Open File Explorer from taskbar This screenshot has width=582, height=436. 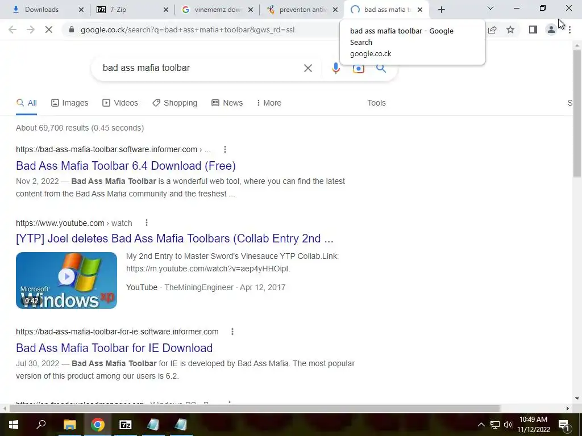(x=69, y=425)
